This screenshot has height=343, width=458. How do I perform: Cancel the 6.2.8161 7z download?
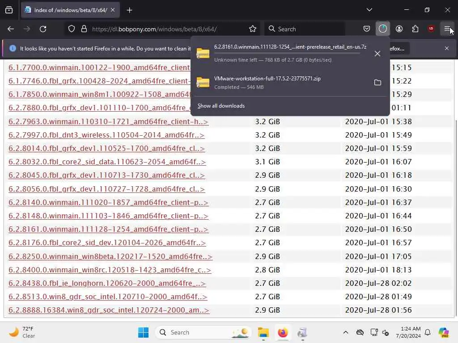coord(377,54)
